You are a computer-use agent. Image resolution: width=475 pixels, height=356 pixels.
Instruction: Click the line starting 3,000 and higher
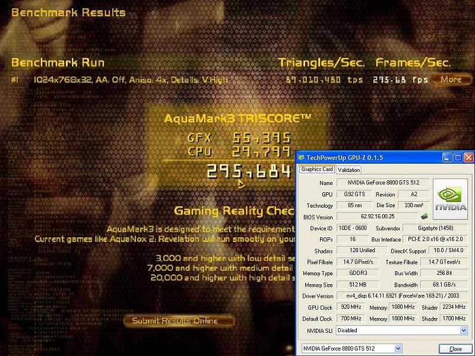coord(226,258)
